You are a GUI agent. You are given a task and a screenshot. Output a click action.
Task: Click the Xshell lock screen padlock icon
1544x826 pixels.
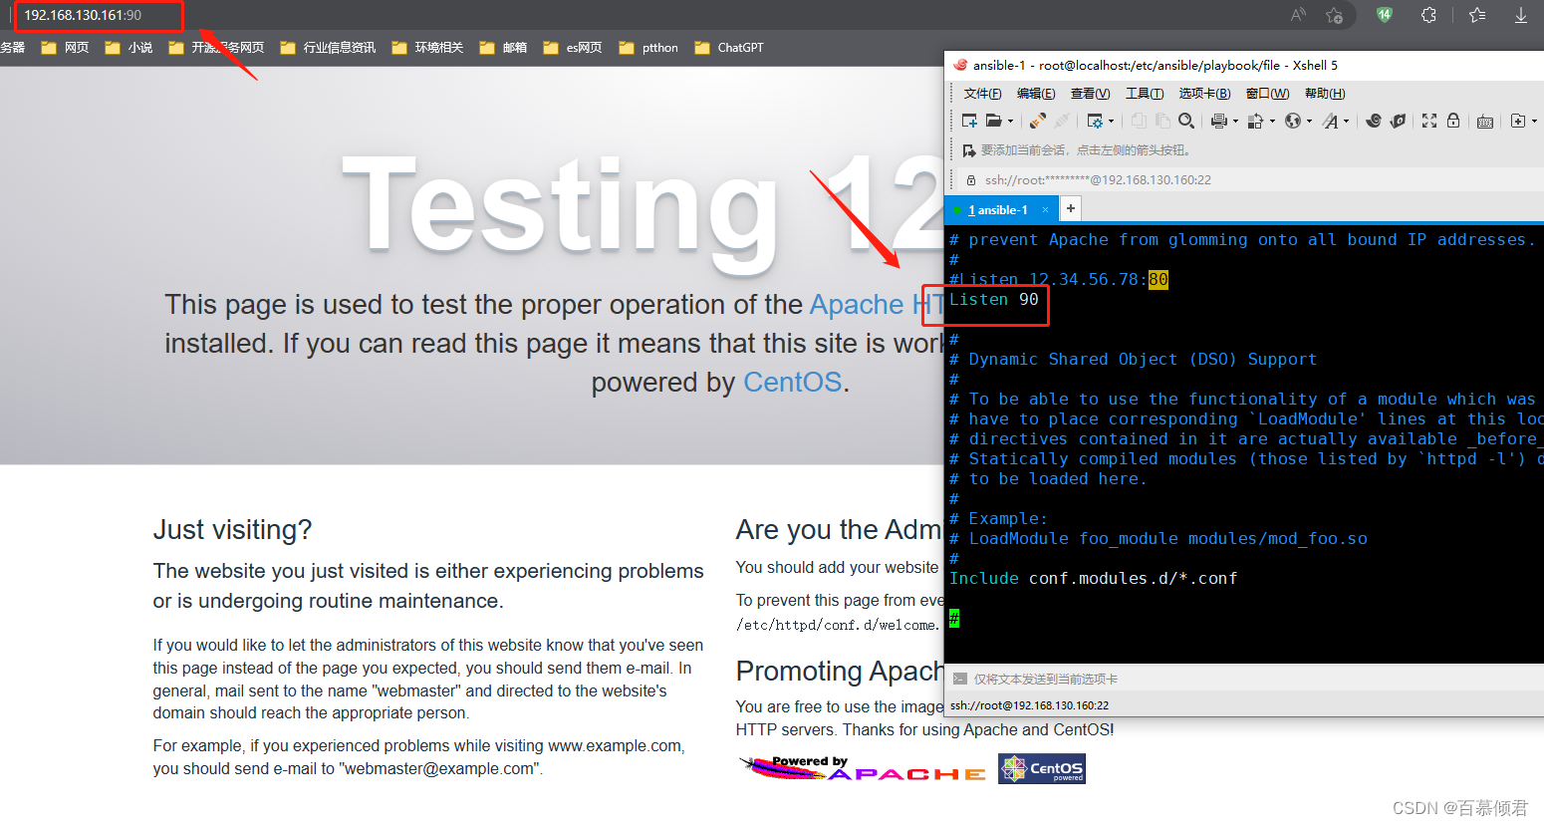(x=1453, y=121)
